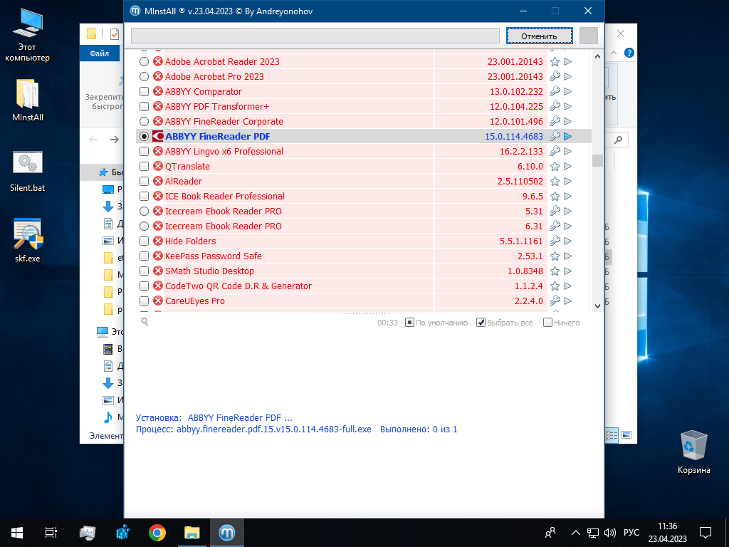The image size is (729, 547).
Task: Click the play arrow for ABBYY PDF Transformer+
Action: click(567, 107)
